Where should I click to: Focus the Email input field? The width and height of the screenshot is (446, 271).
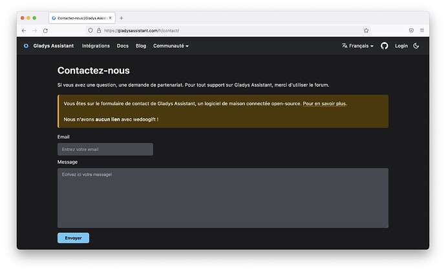pos(105,149)
